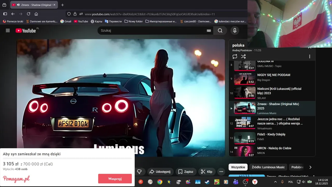Open playlist options three-dot menu
332x187 pixels.
pyautogui.click(x=309, y=56)
